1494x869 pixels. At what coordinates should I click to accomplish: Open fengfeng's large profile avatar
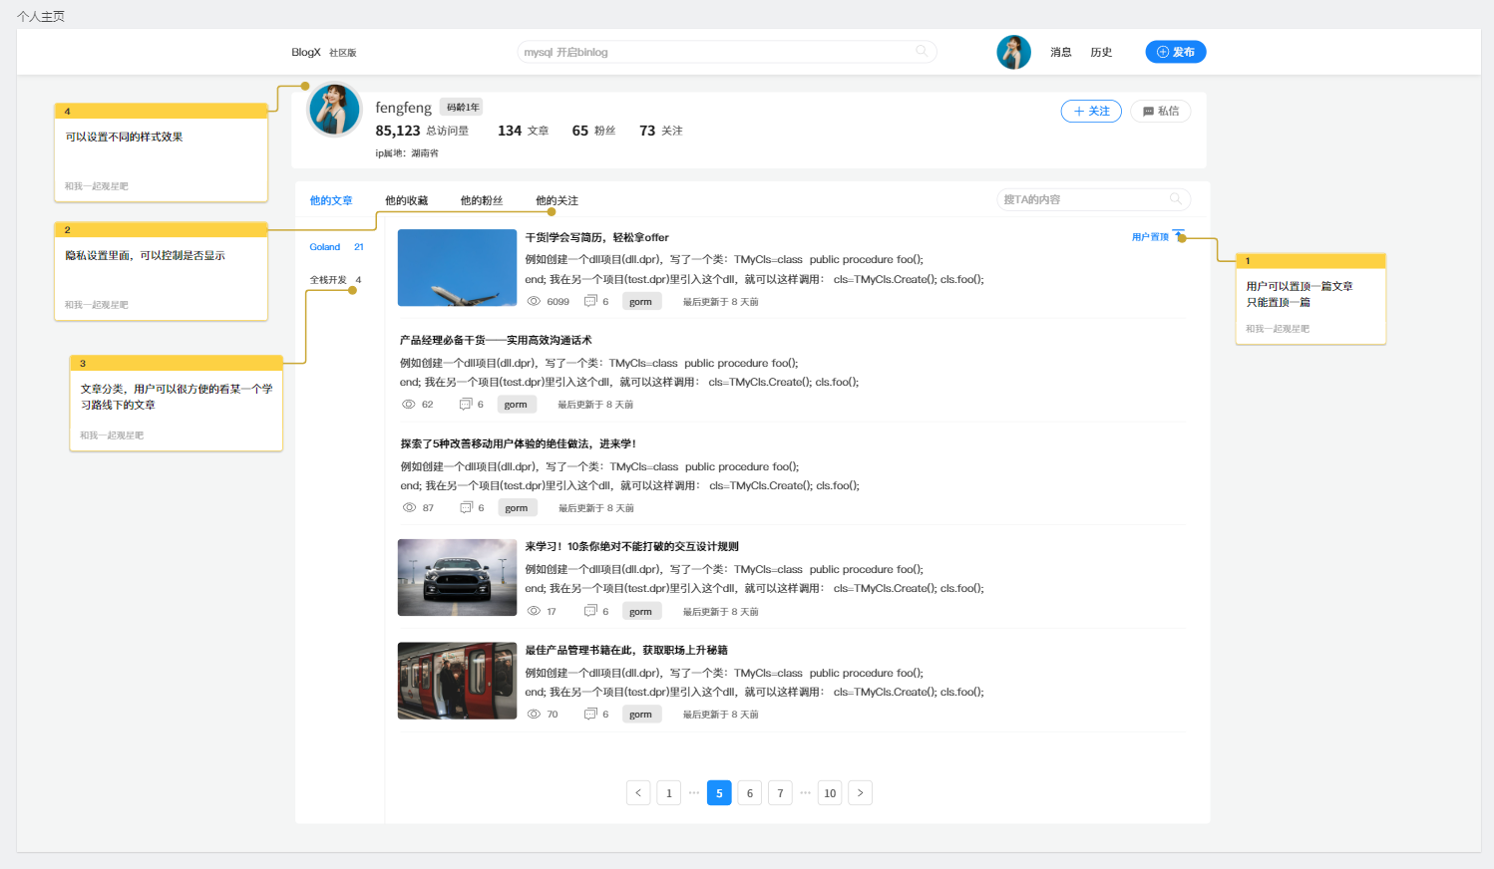click(x=334, y=110)
